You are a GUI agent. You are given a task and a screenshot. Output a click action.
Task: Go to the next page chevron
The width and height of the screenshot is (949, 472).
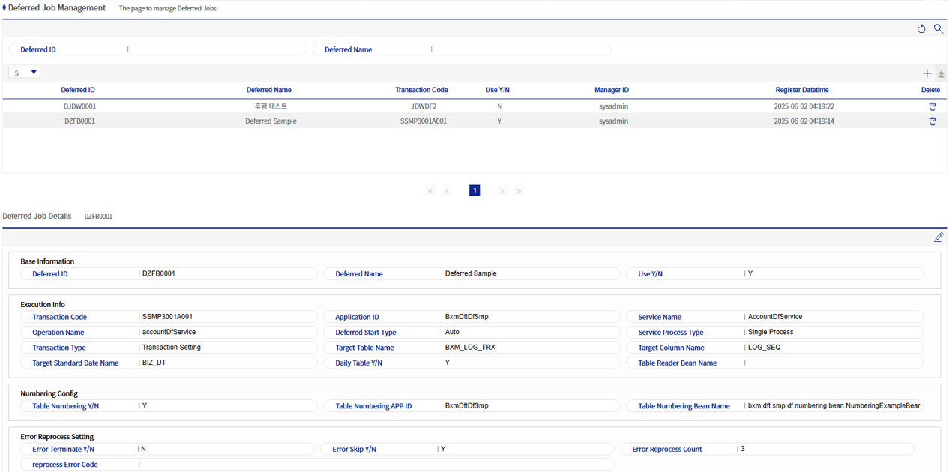(502, 190)
